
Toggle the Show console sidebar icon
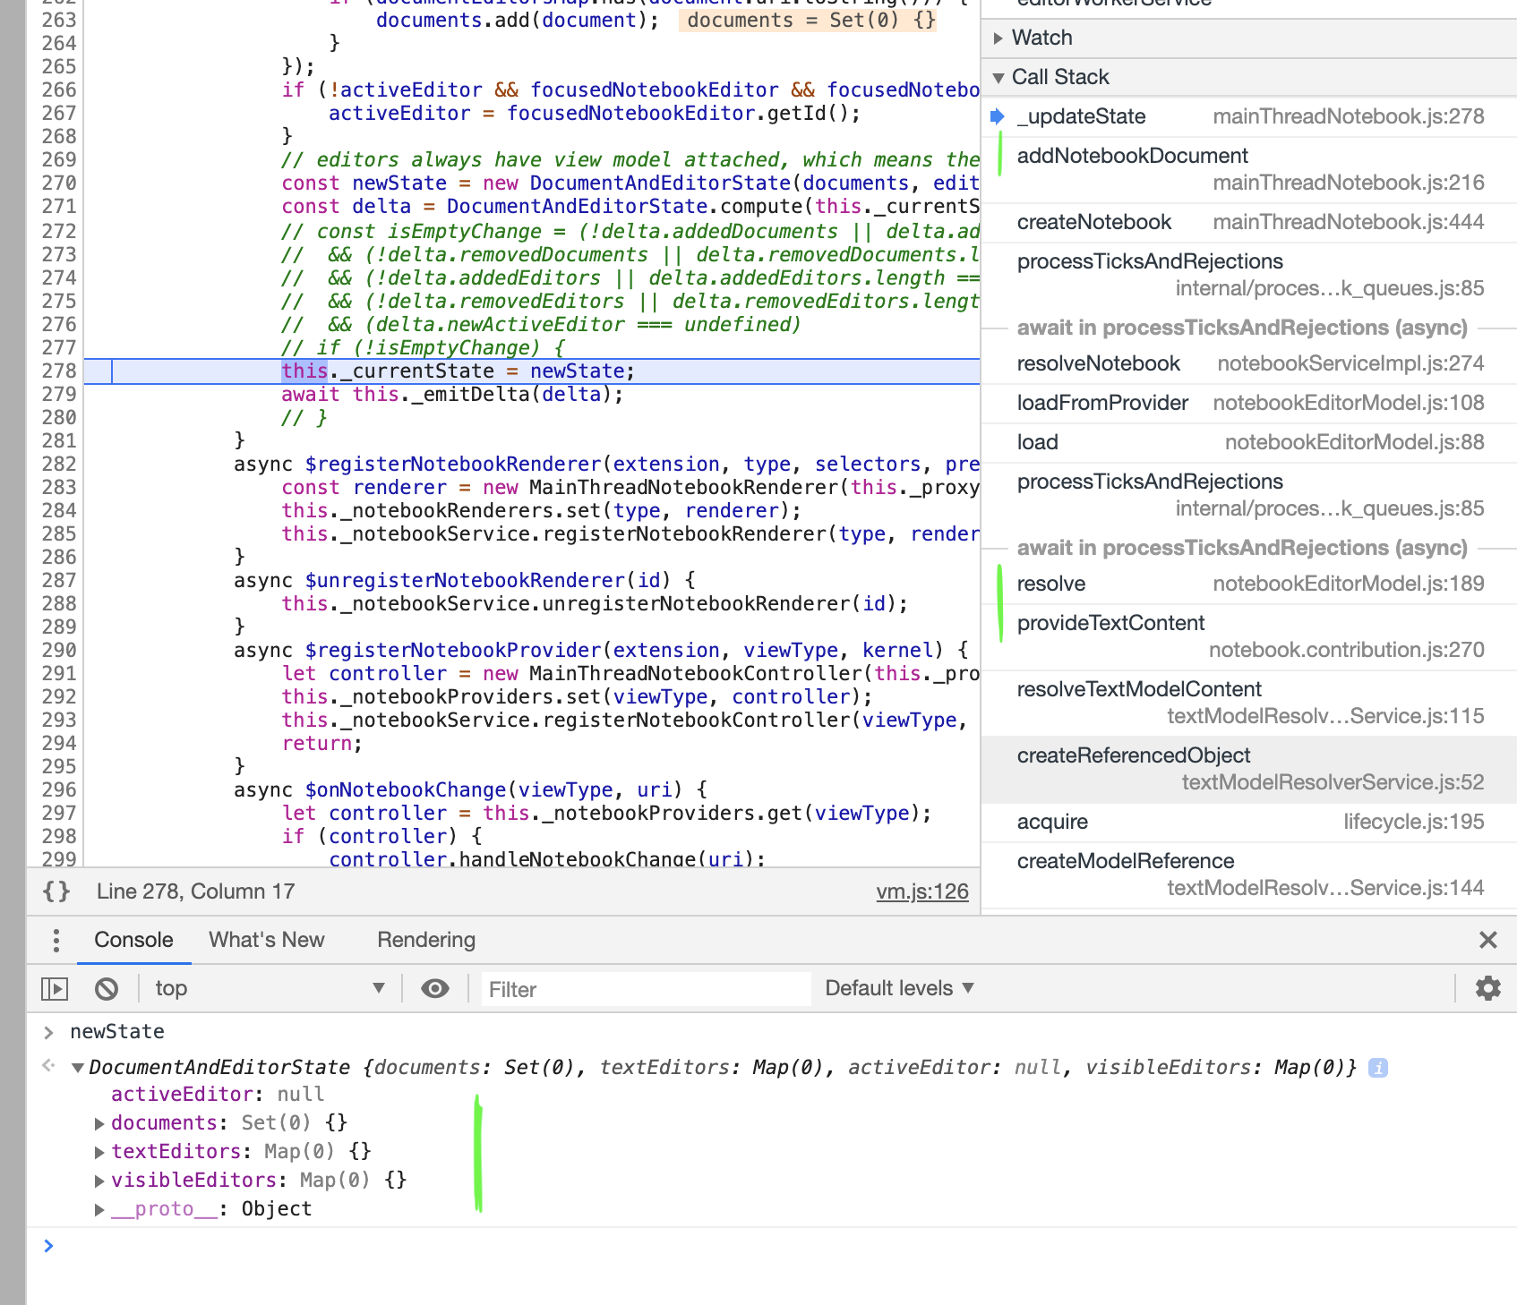point(56,988)
